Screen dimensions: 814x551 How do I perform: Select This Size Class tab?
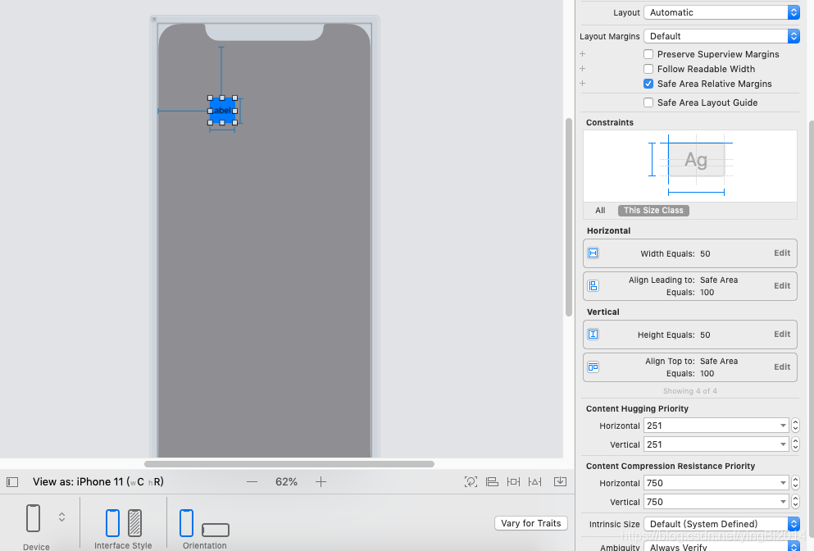(653, 211)
